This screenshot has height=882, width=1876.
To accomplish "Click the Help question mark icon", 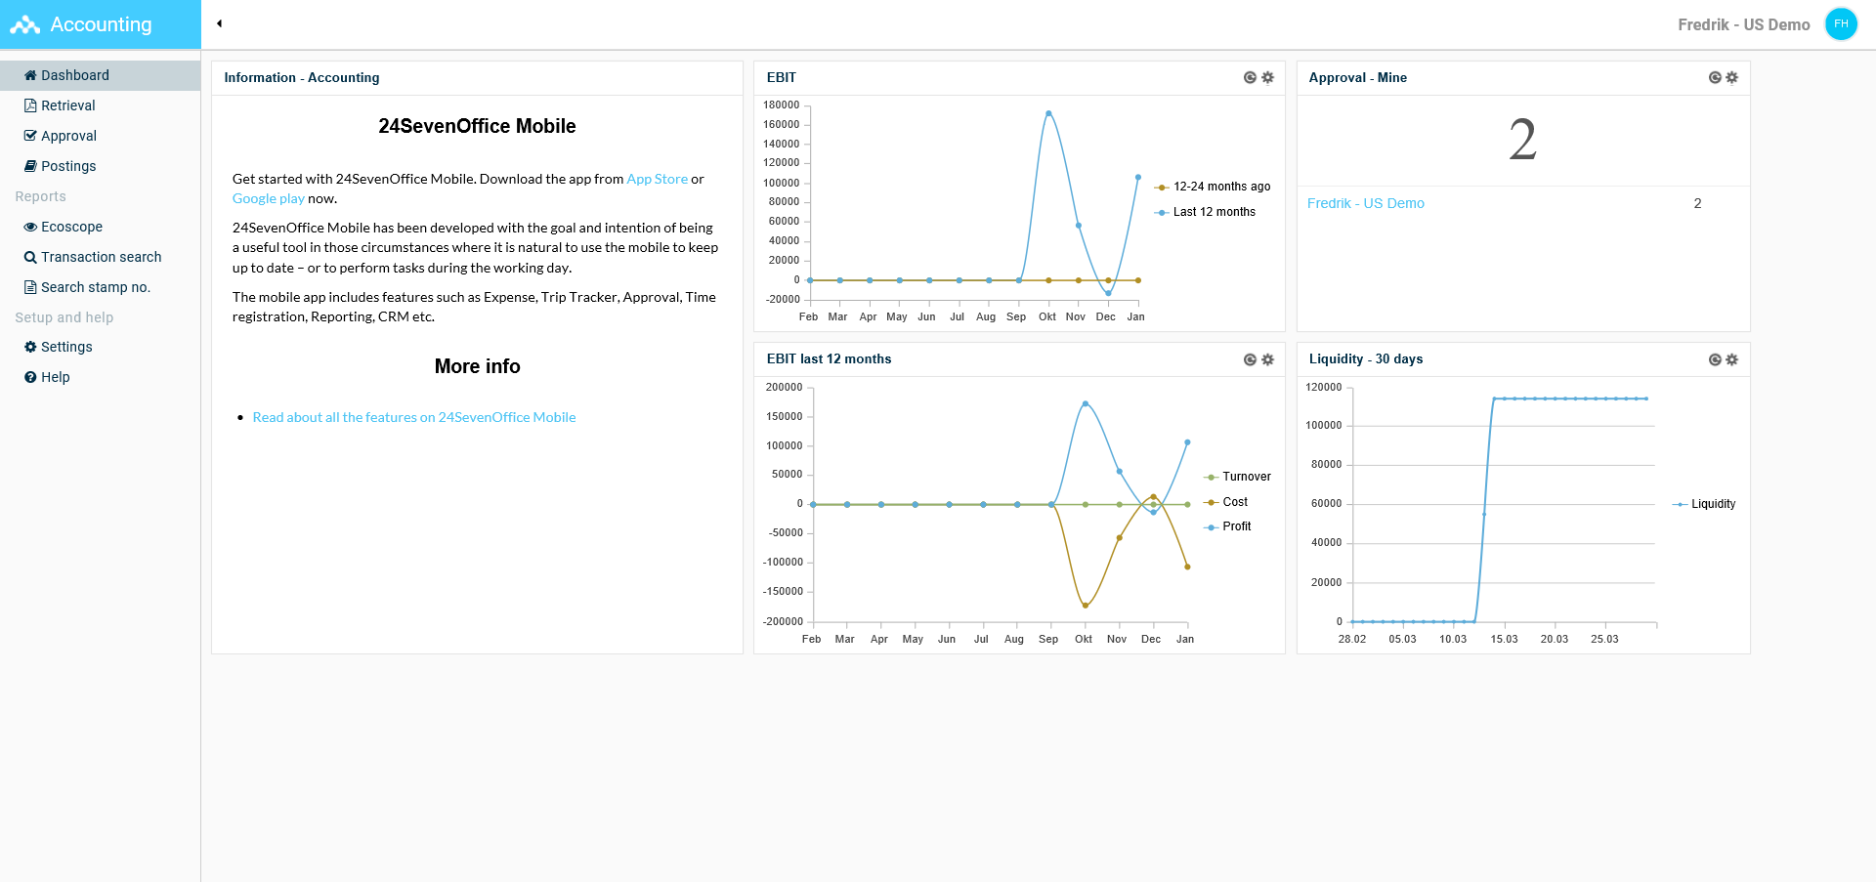I will click(30, 377).
